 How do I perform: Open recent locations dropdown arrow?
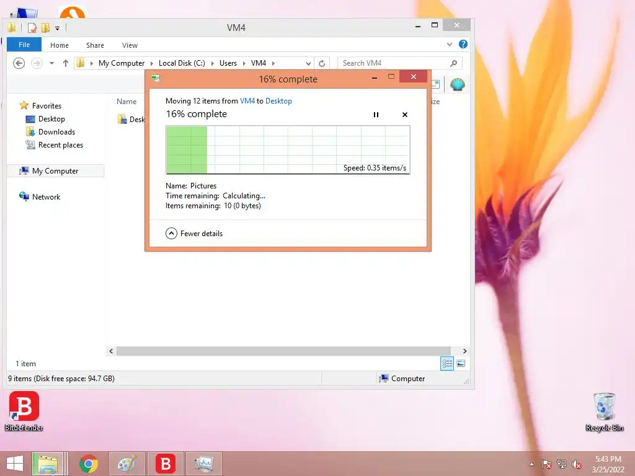tap(51, 63)
